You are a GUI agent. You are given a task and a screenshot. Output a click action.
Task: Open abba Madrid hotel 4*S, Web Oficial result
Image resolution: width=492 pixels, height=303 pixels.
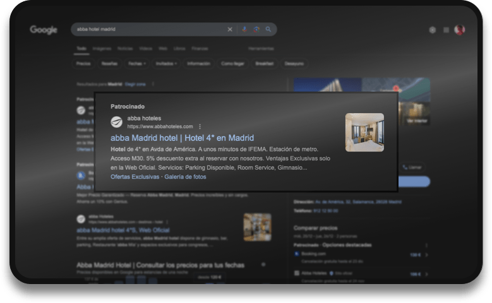(x=123, y=230)
